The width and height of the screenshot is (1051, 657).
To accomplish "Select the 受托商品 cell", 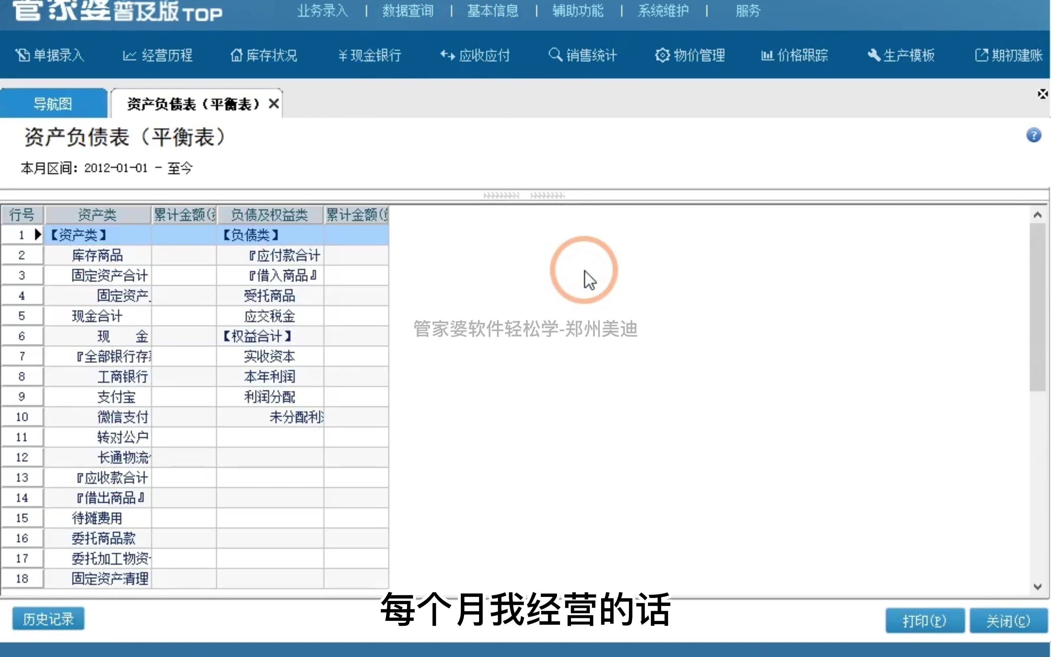I will [x=270, y=296].
